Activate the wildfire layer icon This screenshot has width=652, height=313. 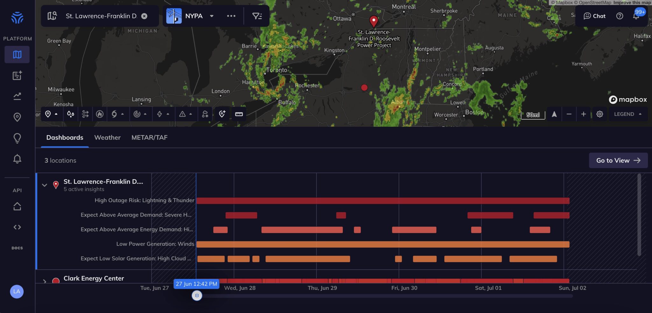(99, 114)
